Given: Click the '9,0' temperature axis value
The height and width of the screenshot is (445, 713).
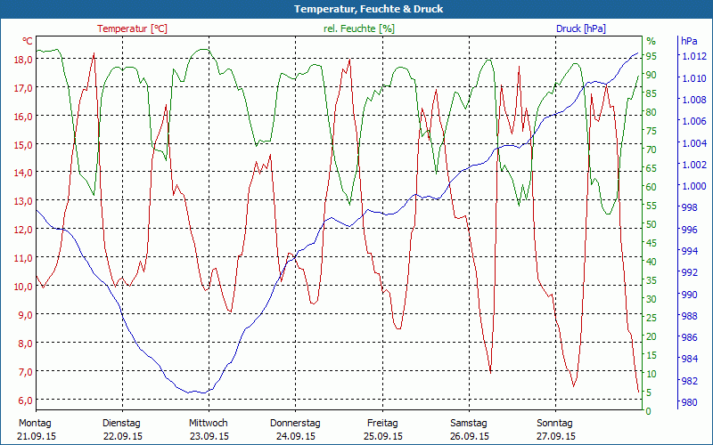Looking at the screenshot, I should point(26,315).
